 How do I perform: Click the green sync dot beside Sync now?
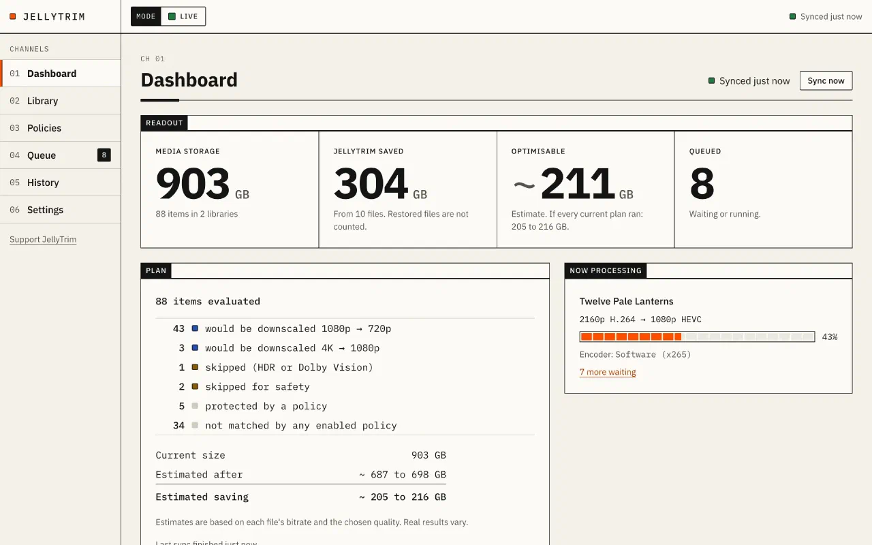[712, 80]
